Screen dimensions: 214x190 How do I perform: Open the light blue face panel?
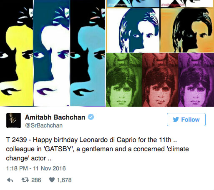[x=88, y=53]
